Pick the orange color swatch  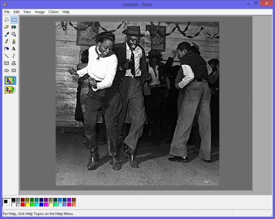pos(74,205)
